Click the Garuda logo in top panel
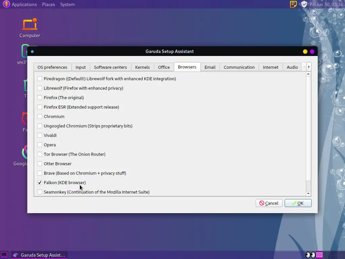 (x=6, y=4)
